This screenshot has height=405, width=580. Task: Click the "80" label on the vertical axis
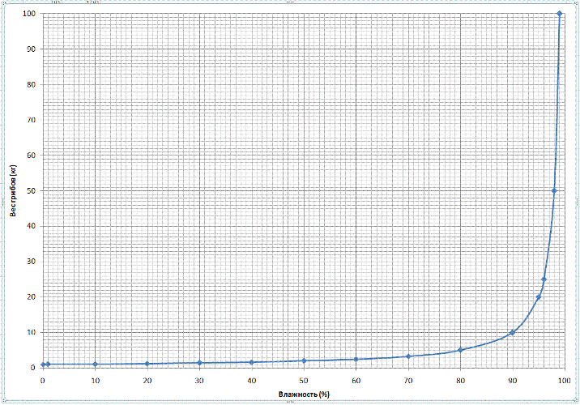tap(32, 85)
